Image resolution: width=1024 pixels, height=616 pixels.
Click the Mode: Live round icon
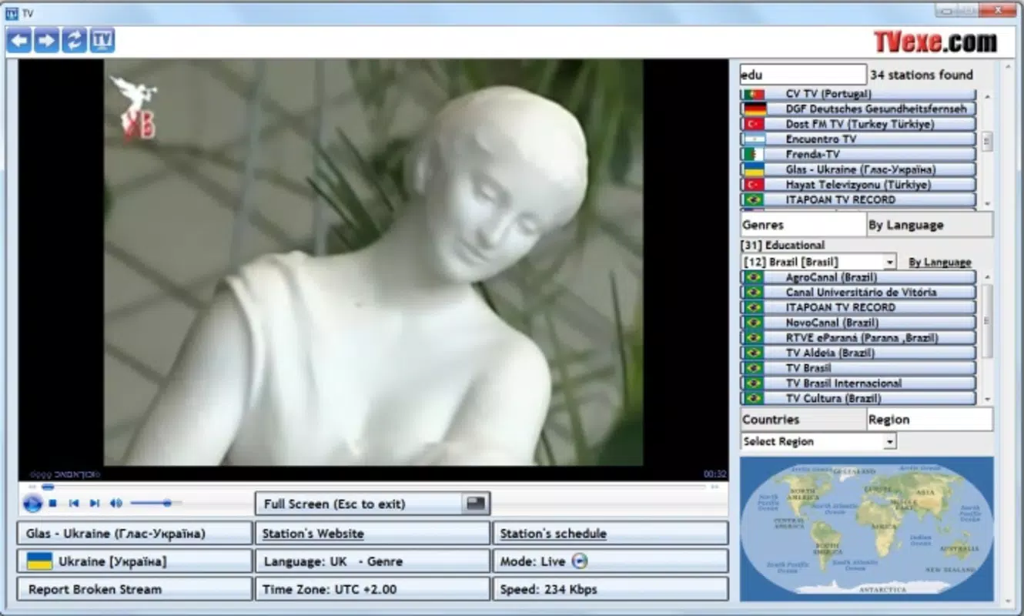[580, 561]
